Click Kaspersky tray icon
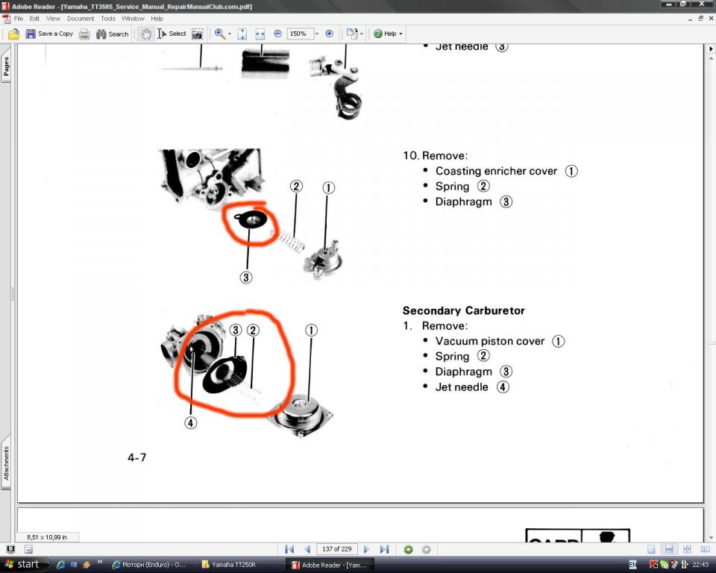 point(653,565)
